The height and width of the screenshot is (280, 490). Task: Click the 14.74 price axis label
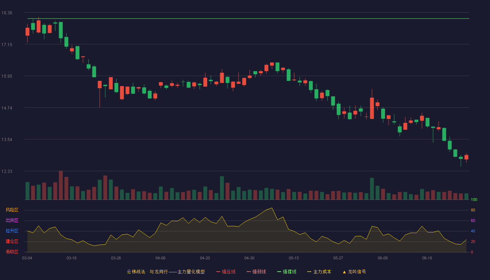(7, 108)
